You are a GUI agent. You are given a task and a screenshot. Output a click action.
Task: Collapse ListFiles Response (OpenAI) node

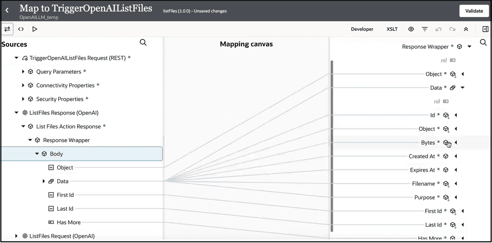click(x=16, y=113)
